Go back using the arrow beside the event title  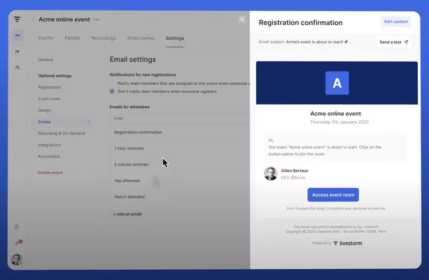click(33, 19)
